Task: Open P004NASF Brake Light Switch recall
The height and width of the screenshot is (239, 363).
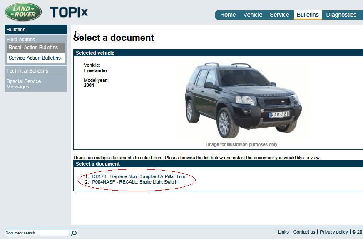Action: (x=135, y=182)
